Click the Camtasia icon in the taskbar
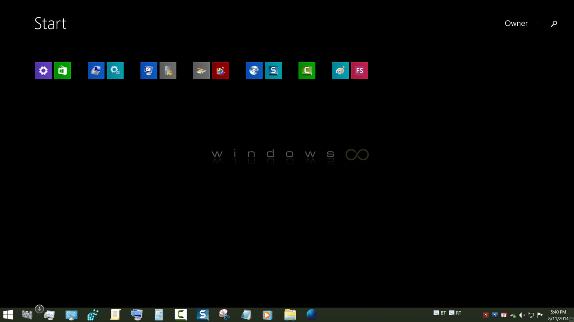 tap(181, 315)
